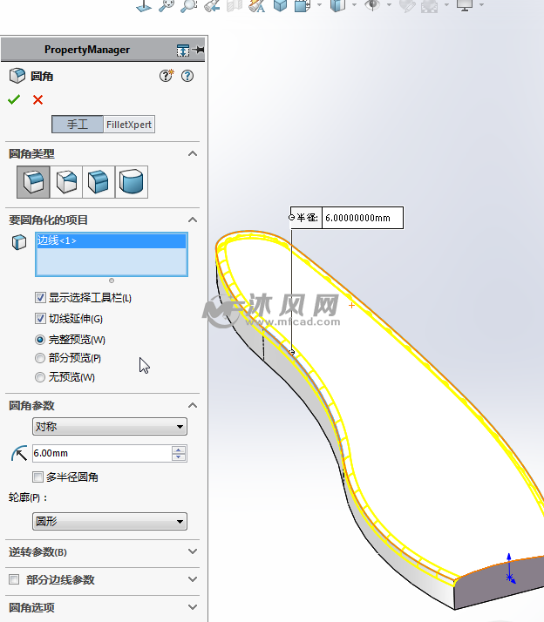
Task: Toggle 显示选择工具栏(L) checkbox
Action: 40,298
